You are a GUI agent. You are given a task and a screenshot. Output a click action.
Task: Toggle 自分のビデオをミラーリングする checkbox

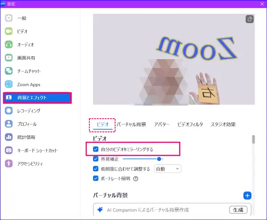pyautogui.click(x=96, y=149)
